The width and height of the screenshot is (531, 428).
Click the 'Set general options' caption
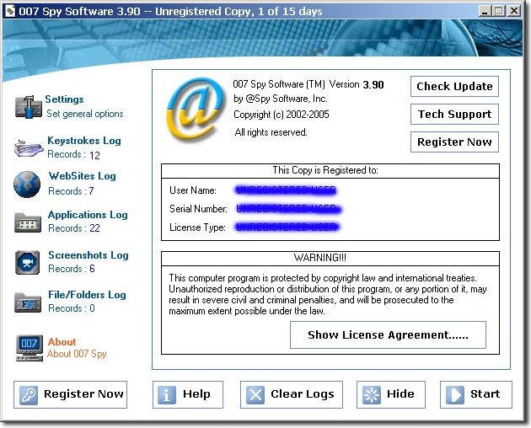[84, 114]
